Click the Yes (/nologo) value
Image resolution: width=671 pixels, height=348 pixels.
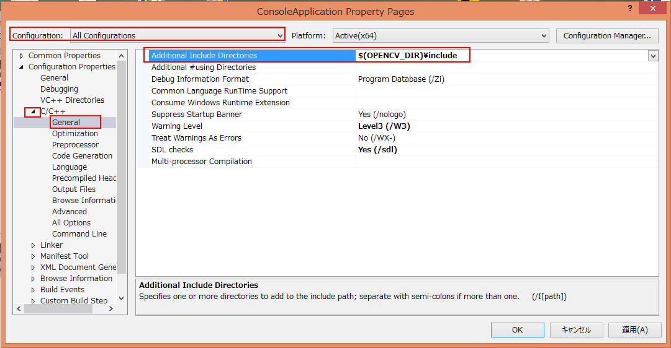(382, 114)
